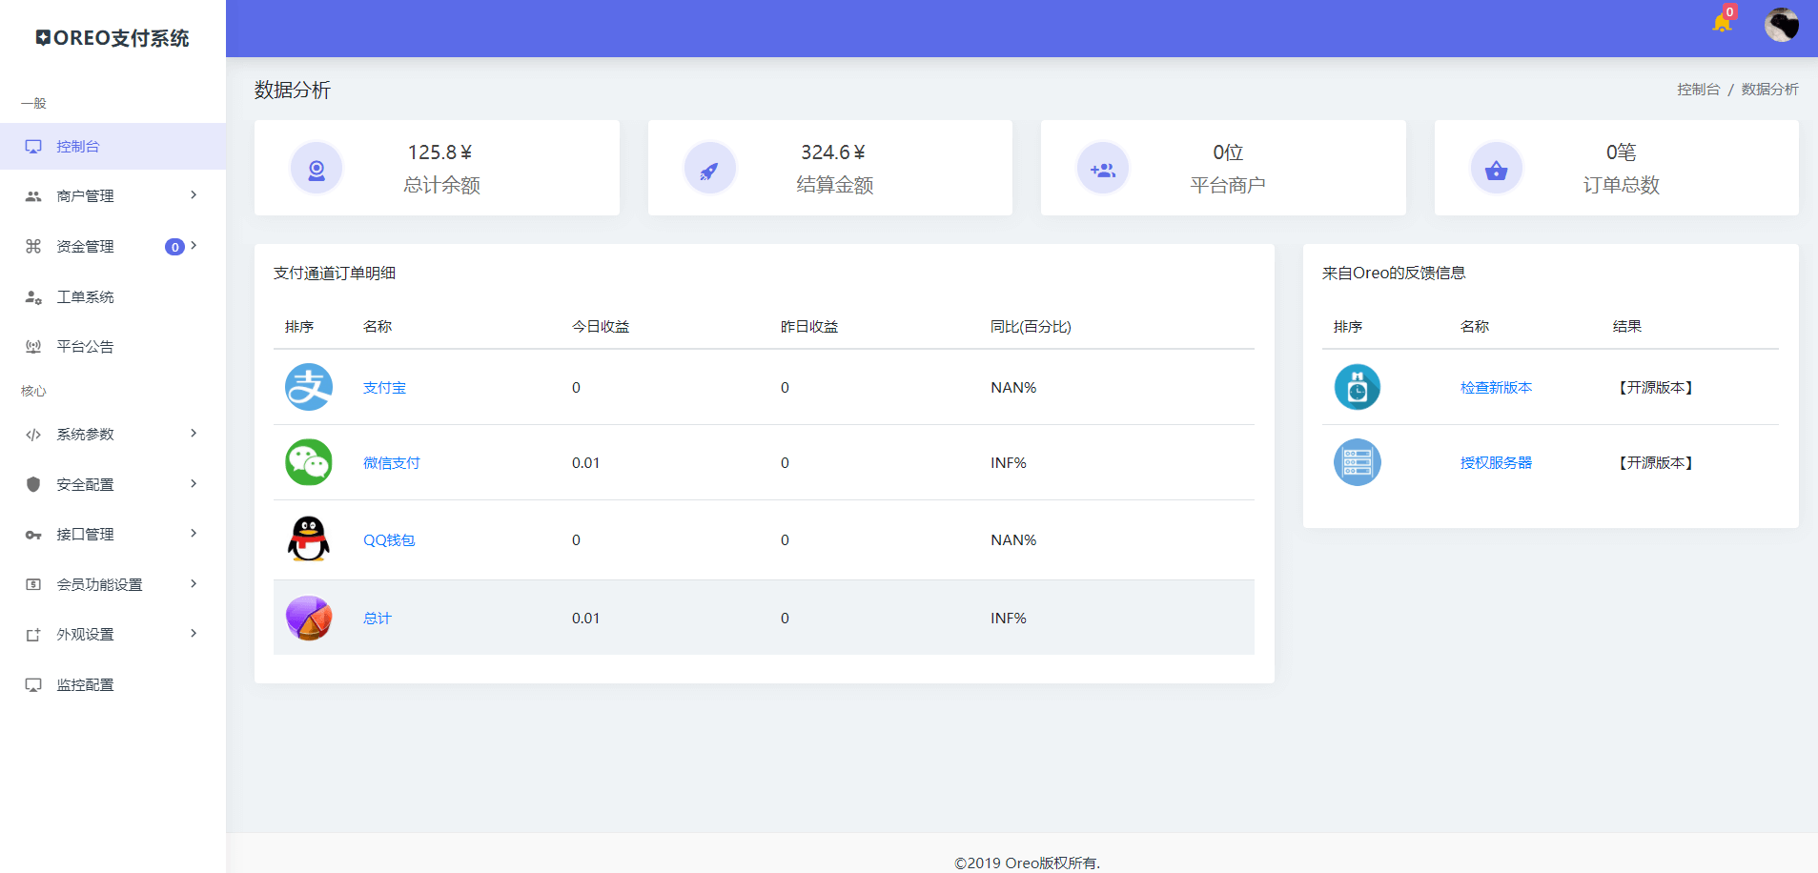Click the 支付宝 link
Screen dimensions: 1818x873
click(x=384, y=388)
